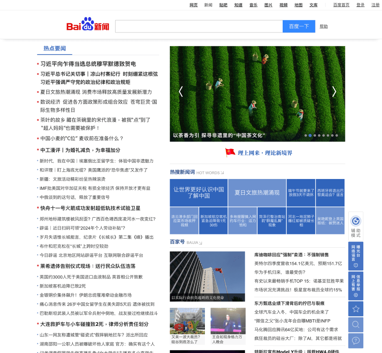Click the star favorite sidebar icon
This screenshot has height=353, width=382.
356,309
